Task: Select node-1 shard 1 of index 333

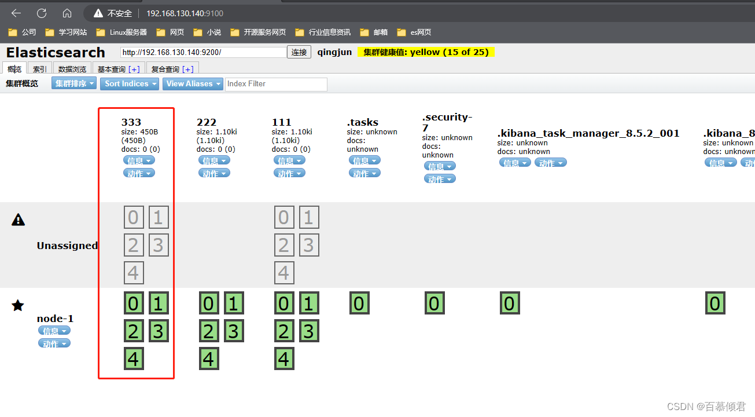Action: 159,303
